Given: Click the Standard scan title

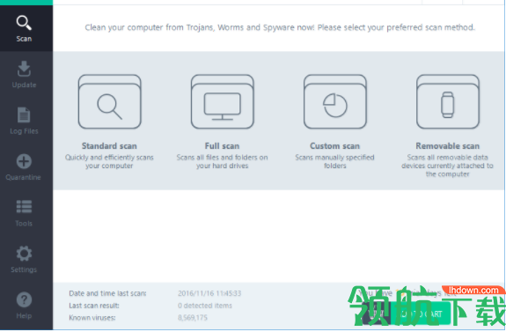Looking at the screenshot, I should click(109, 146).
